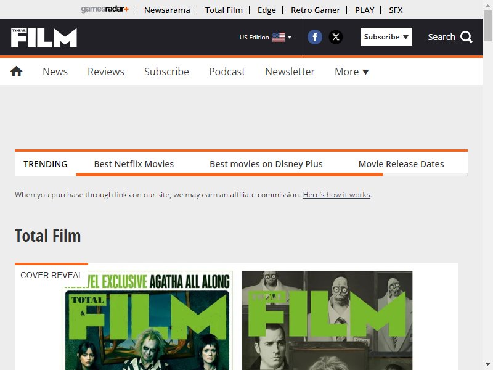Visit the PLAY site link
Viewport: 493px width, 370px height.
click(364, 10)
